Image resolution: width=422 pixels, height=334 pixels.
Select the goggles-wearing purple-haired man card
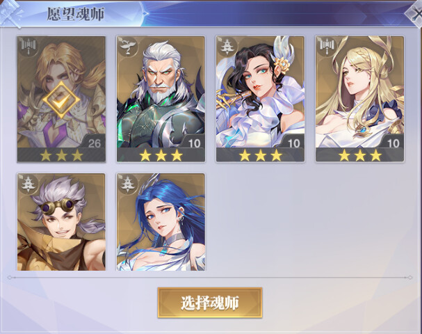click(x=61, y=222)
